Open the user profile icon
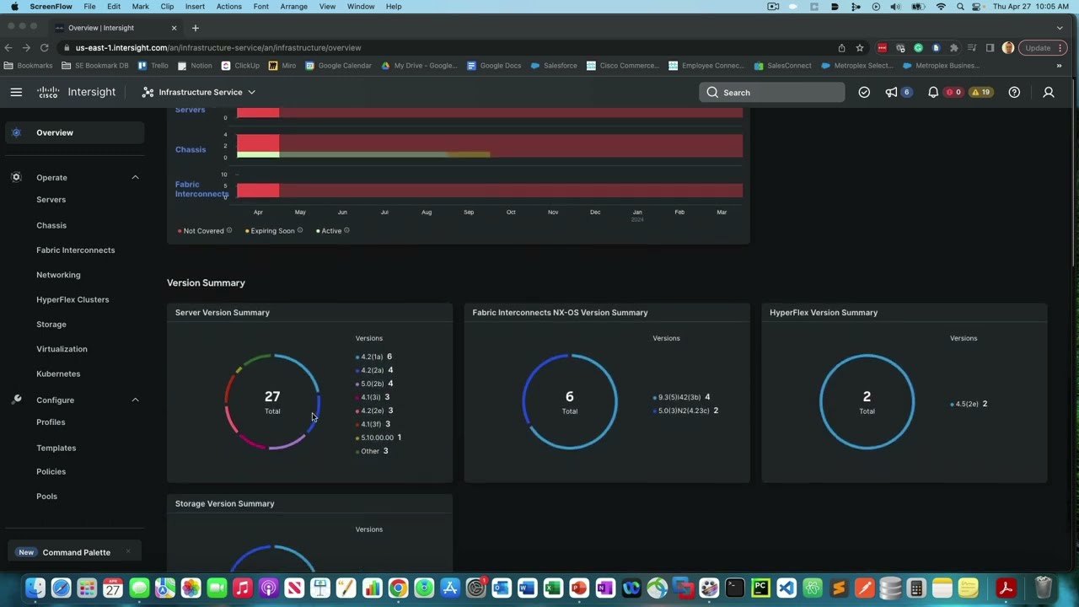 point(1049,92)
